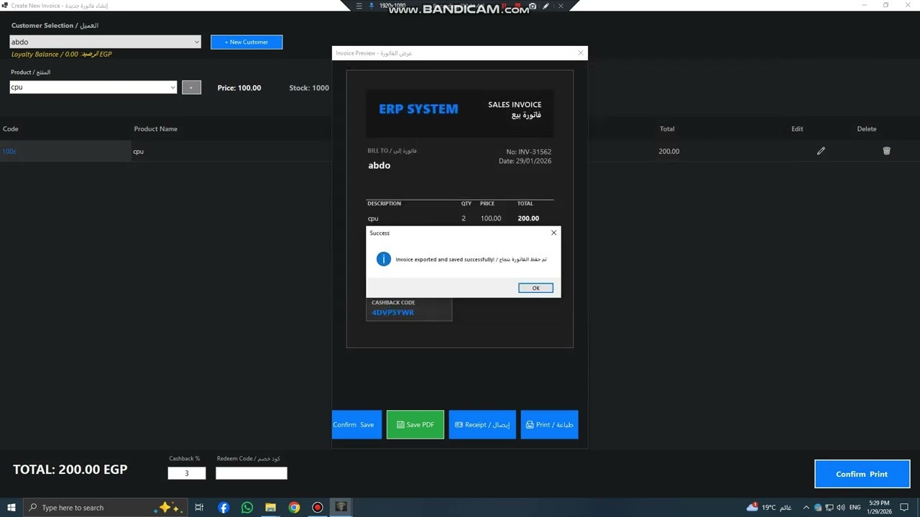Viewport: 920px width, 517px height.
Task: Click the cpu product name cell in table
Action: pyautogui.click(x=139, y=152)
